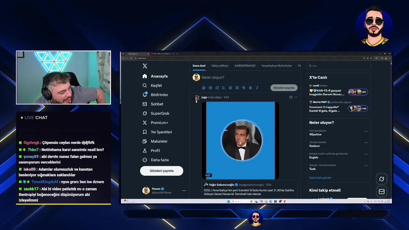Open more options for Gedson trend
Image resolution: width=409 pixels, height=230 pixels.
[x=366, y=142]
